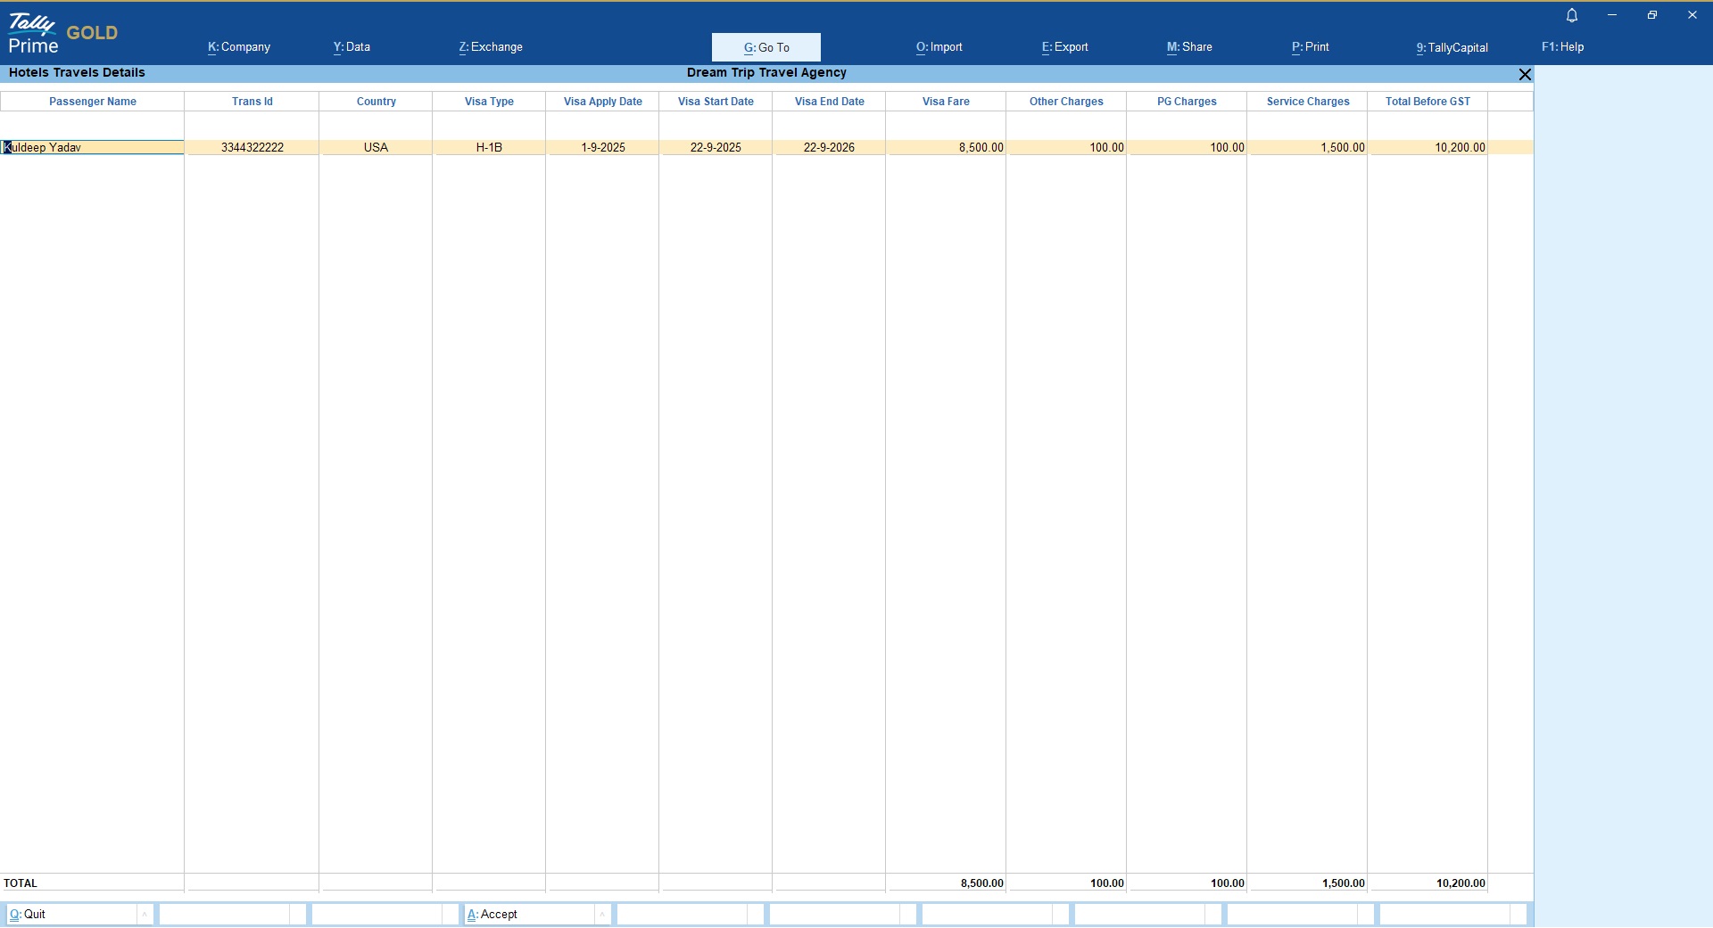Open the Export menu
Image resolution: width=1713 pixels, height=928 pixels.
click(1064, 47)
